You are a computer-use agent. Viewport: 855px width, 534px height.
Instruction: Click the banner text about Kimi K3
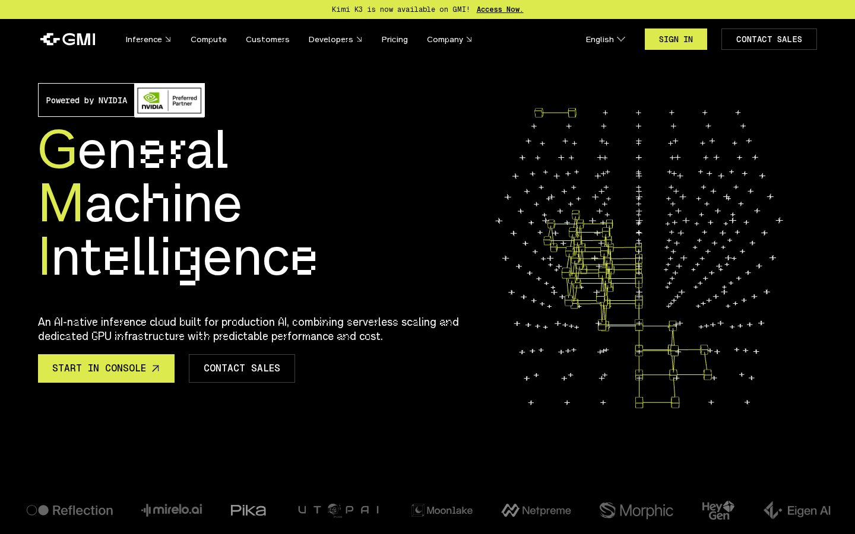click(401, 9)
